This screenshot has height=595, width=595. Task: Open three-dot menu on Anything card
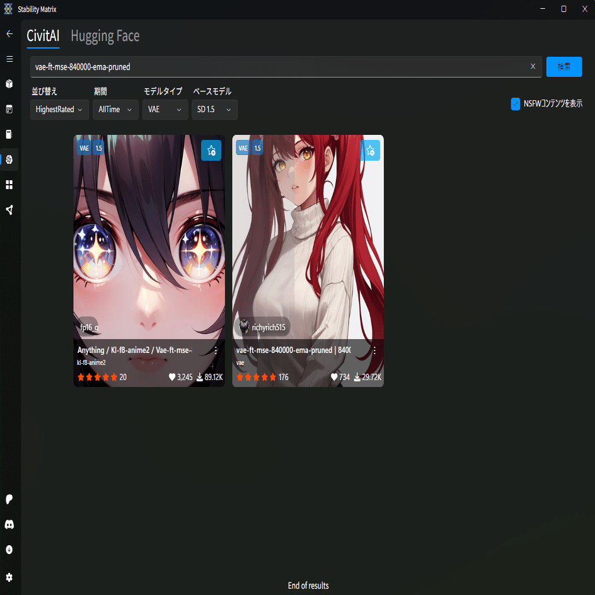pos(216,350)
